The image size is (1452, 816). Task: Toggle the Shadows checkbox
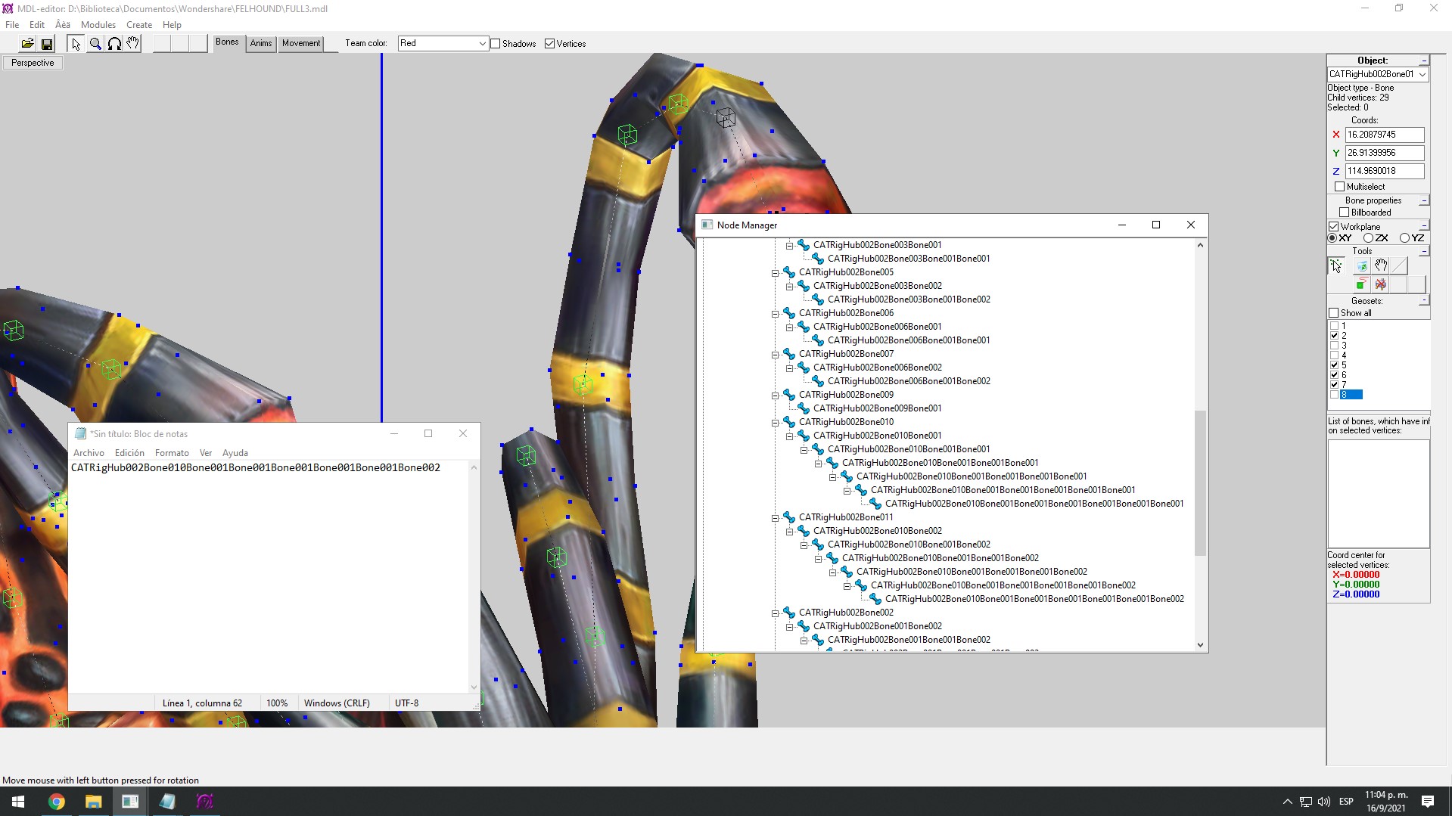(496, 44)
